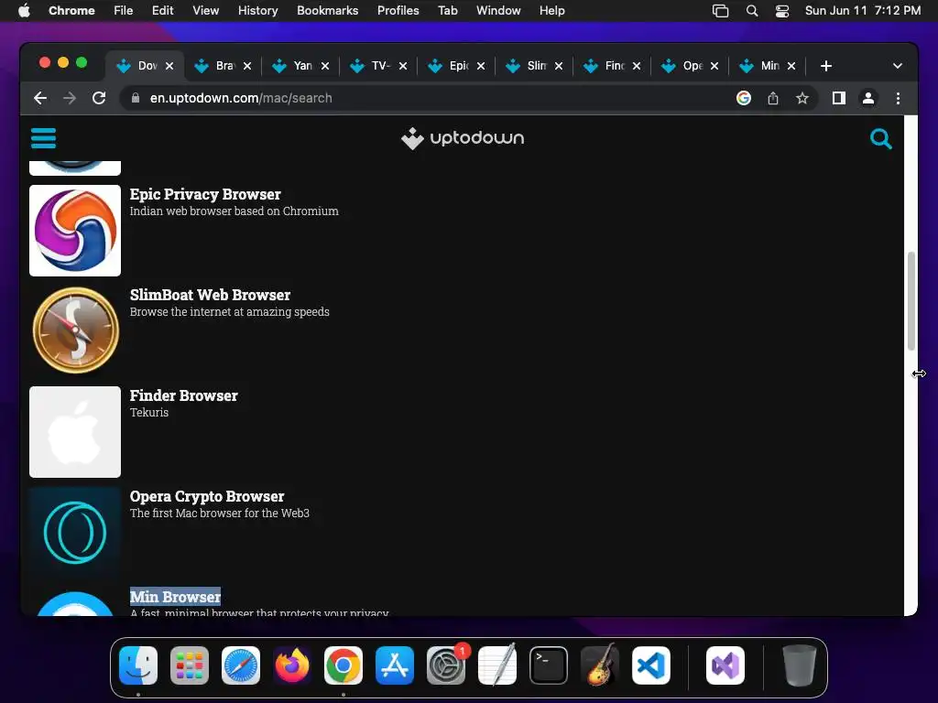Click the Google icon in address bar
Viewport: 938px width, 703px height.
[x=744, y=98]
